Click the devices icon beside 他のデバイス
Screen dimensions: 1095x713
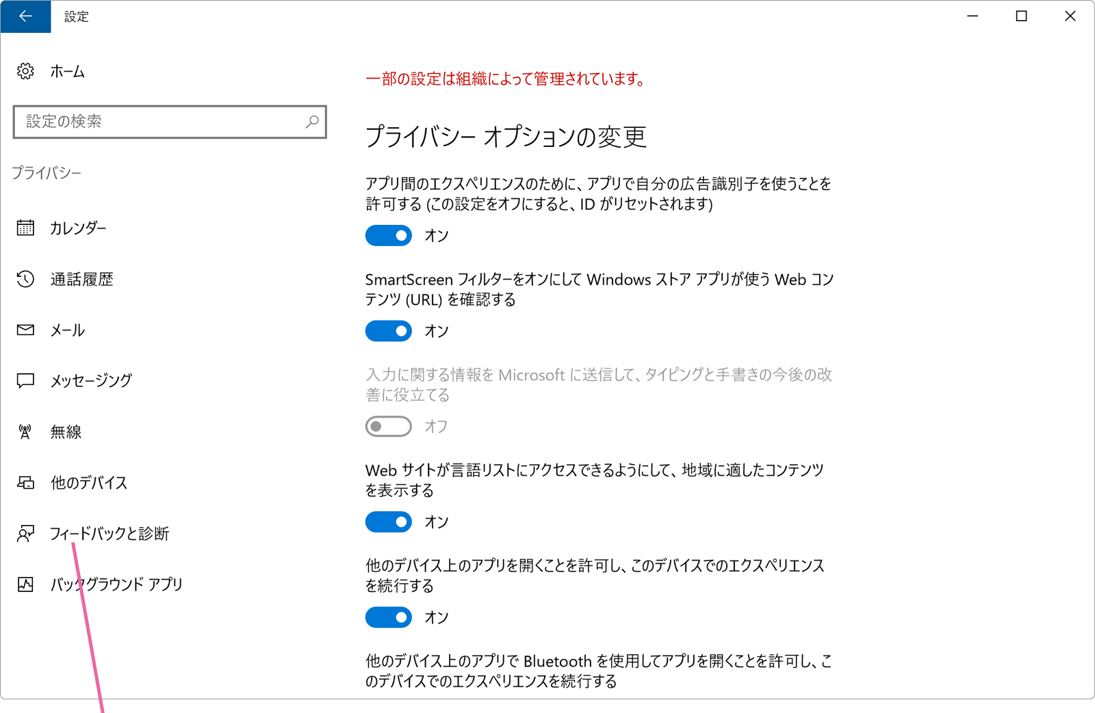[25, 483]
